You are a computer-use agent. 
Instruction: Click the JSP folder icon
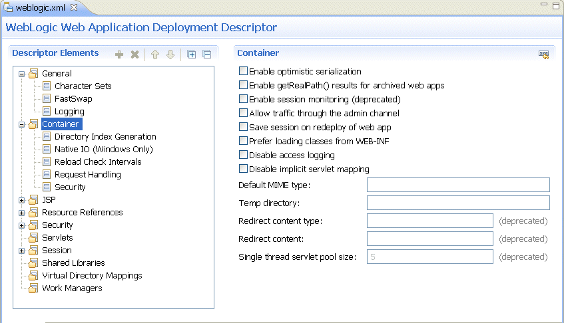(33, 200)
